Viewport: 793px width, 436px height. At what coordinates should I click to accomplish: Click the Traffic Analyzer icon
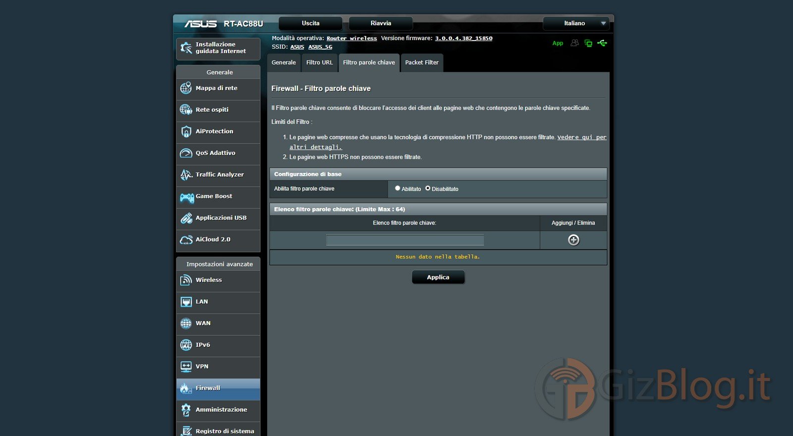[186, 174]
